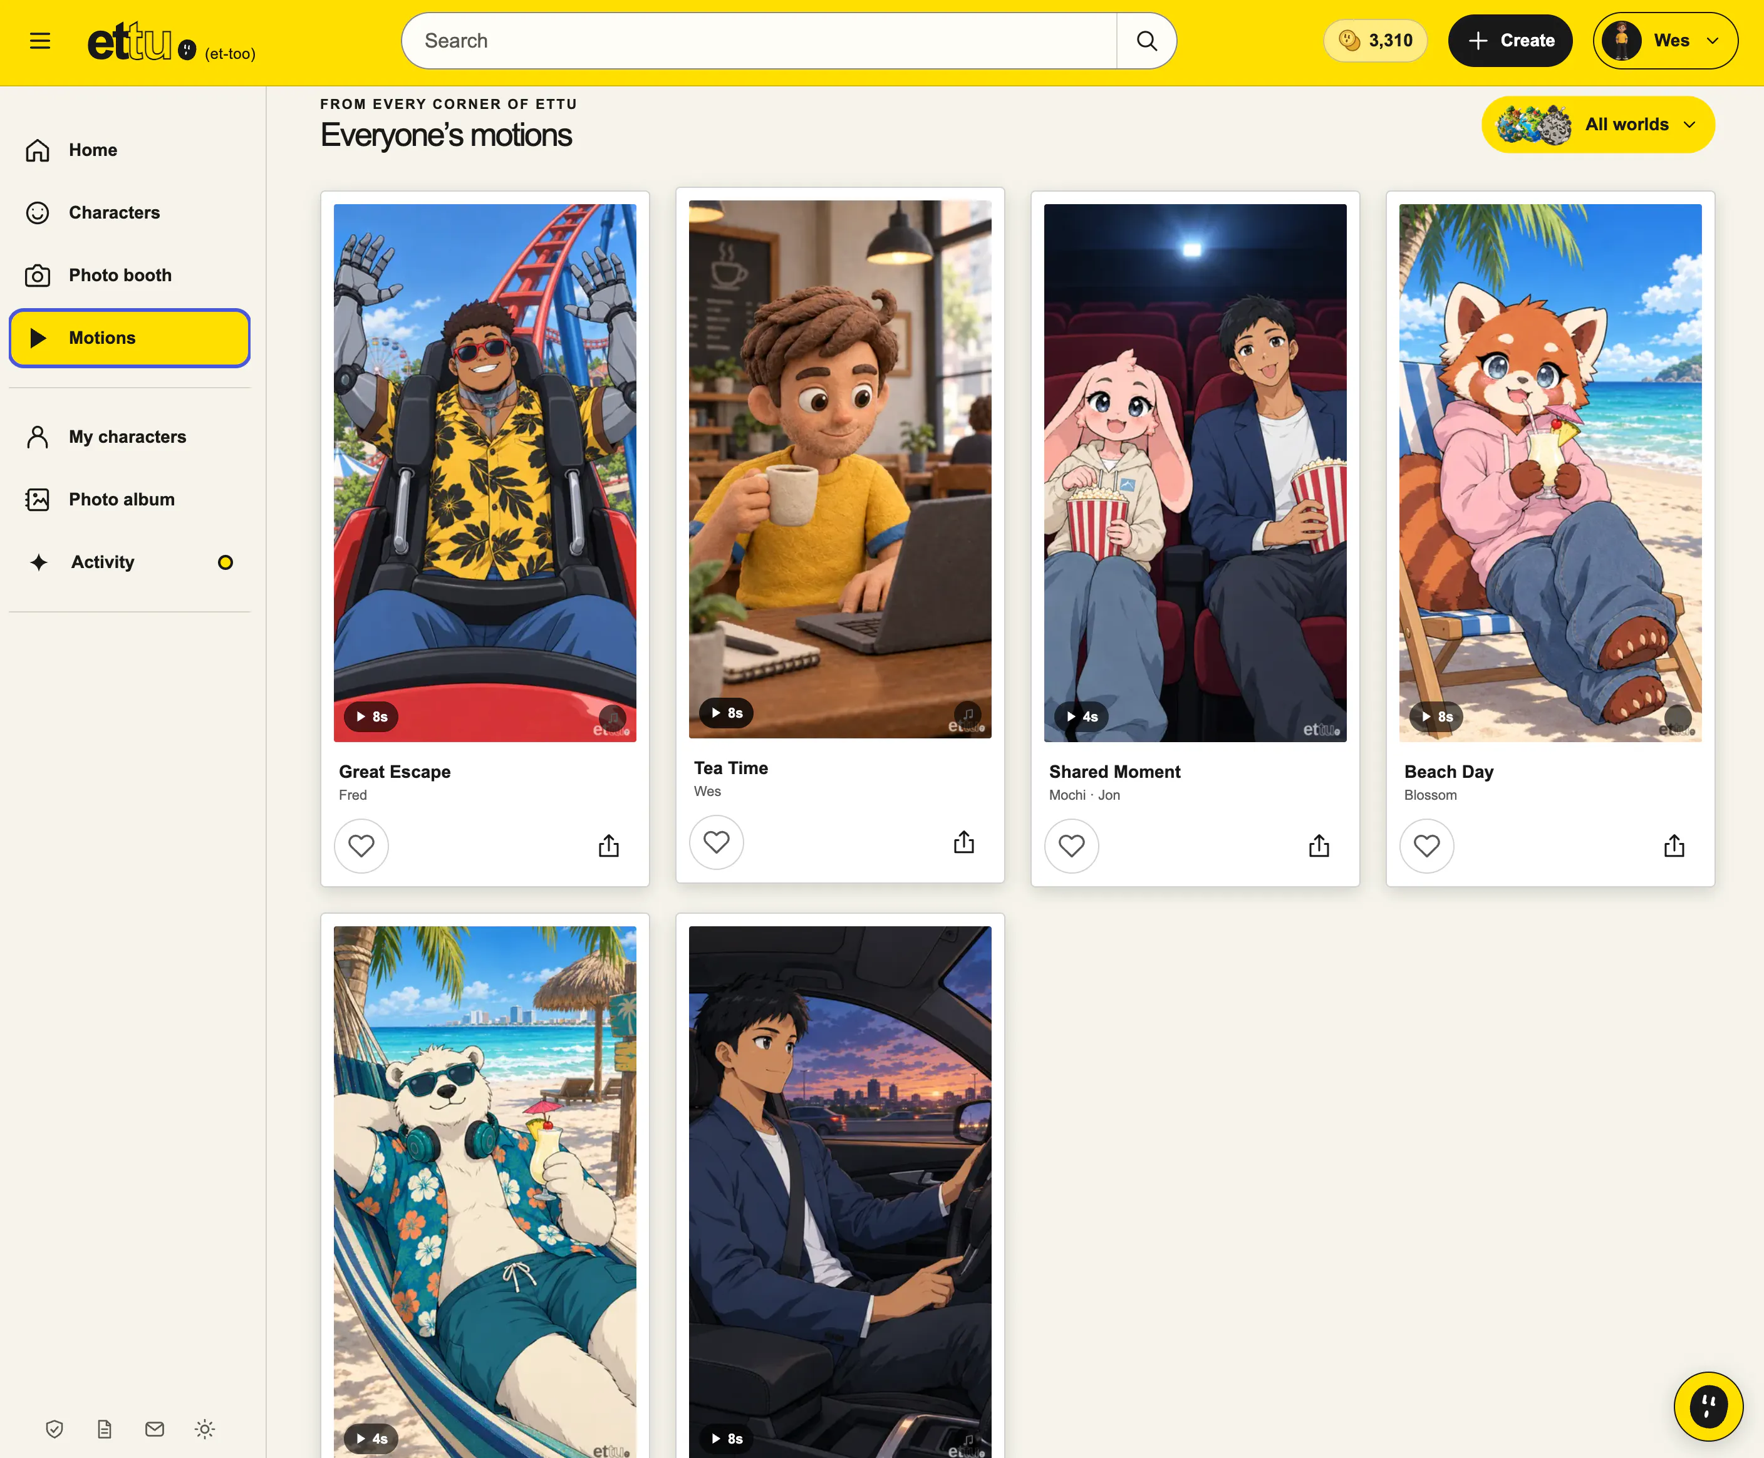
Task: Open the hamburger menu
Action: point(40,40)
